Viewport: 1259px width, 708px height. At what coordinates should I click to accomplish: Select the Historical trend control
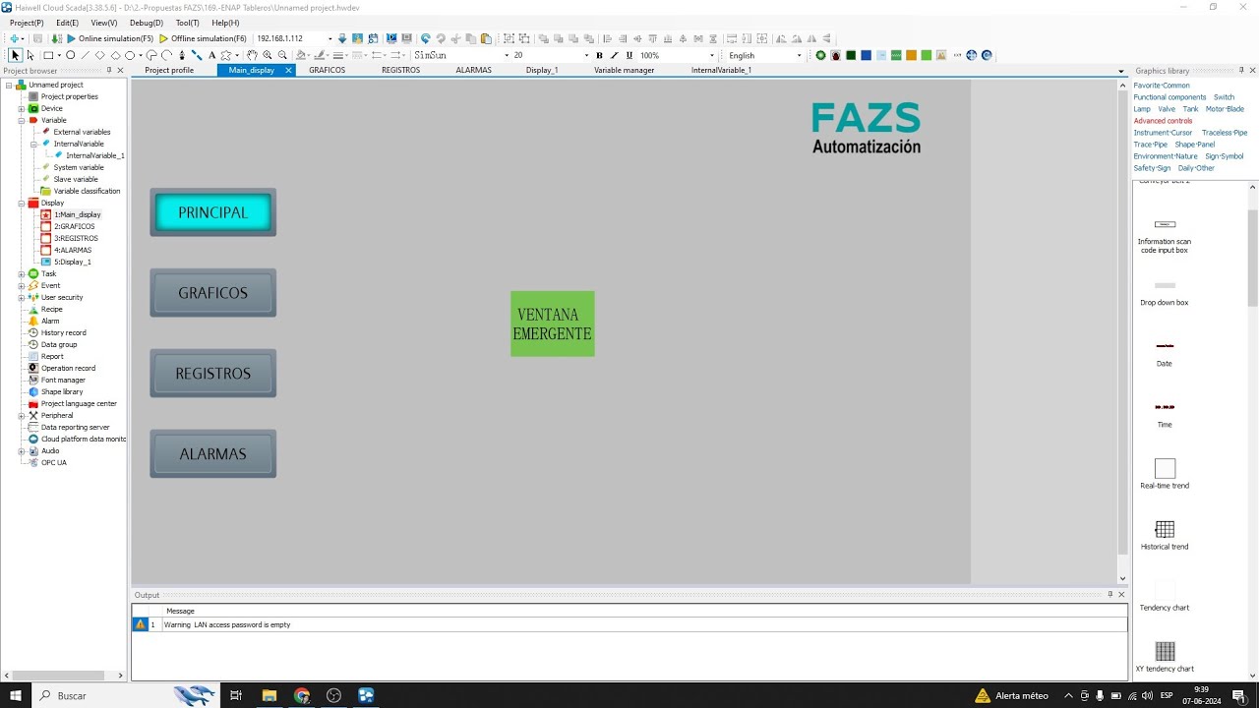(x=1165, y=535)
